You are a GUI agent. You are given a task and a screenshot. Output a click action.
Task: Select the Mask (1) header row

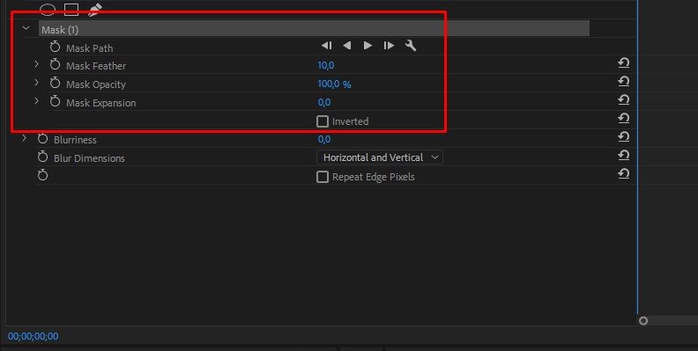coord(314,29)
